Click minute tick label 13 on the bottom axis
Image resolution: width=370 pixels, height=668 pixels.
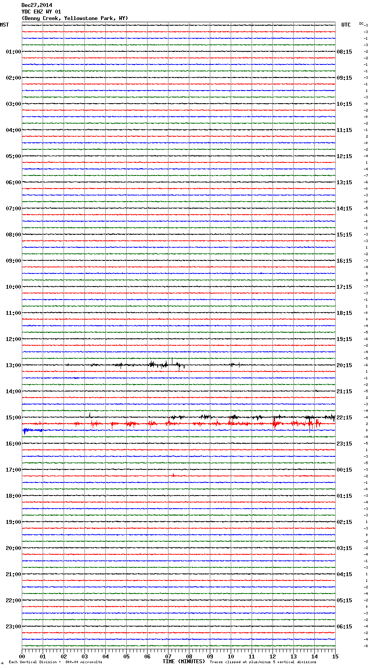click(294, 656)
